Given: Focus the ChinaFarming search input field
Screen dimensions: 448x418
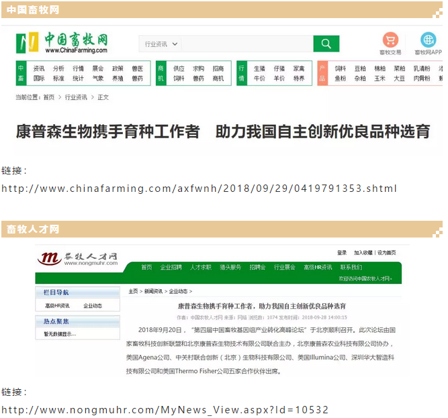Looking at the screenshot, I should point(247,44).
